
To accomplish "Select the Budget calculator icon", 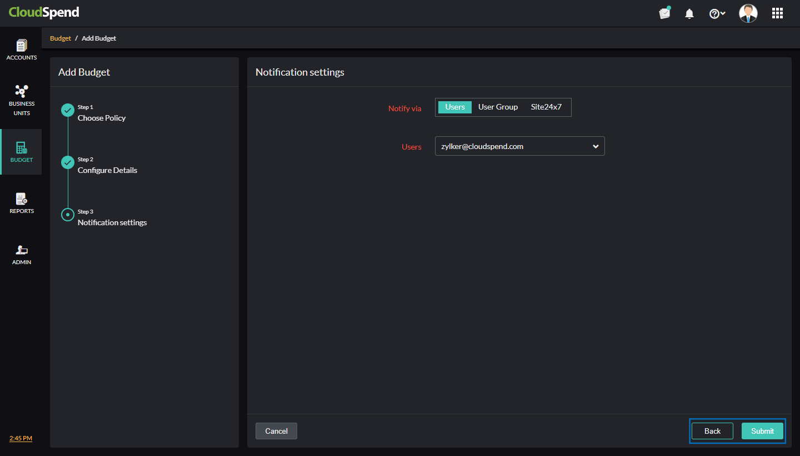I will click(x=22, y=148).
